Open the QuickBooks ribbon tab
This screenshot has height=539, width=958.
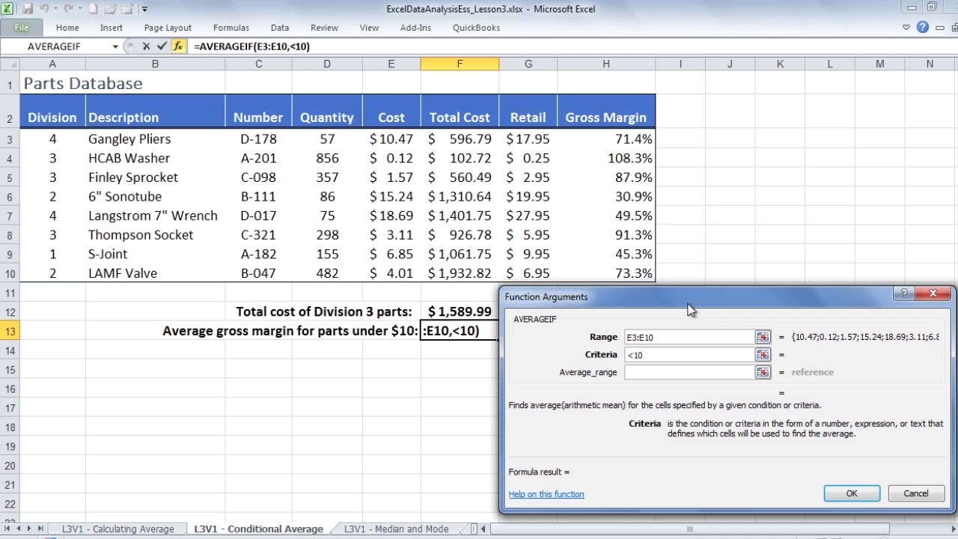pos(476,28)
